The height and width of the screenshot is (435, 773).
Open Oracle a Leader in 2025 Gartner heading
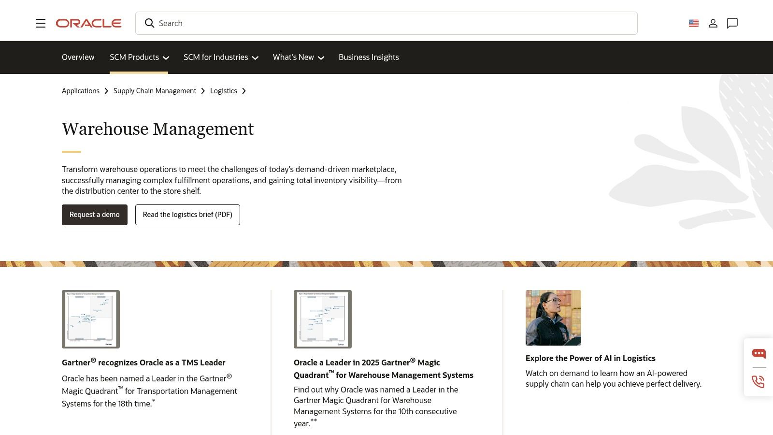pyautogui.click(x=384, y=368)
